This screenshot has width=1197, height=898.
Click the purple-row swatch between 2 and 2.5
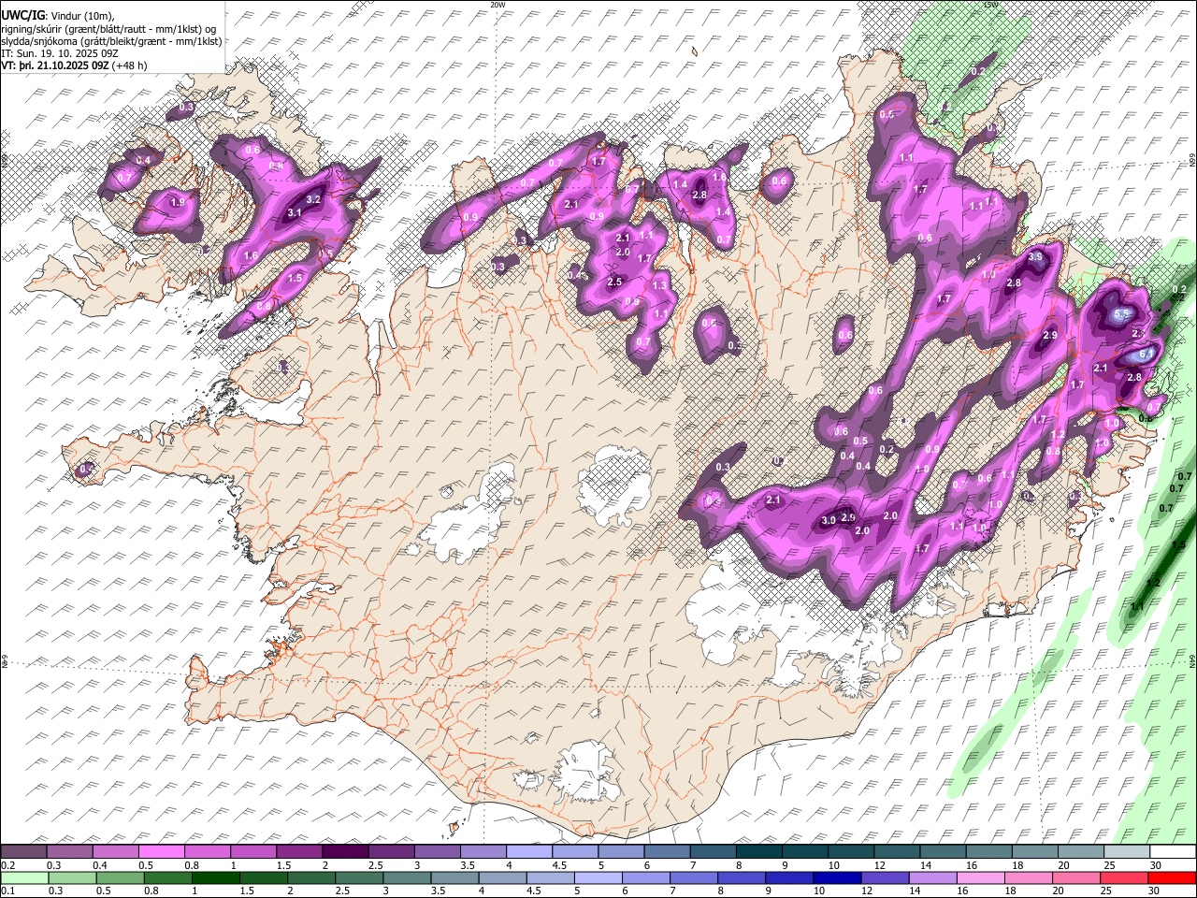click(344, 851)
